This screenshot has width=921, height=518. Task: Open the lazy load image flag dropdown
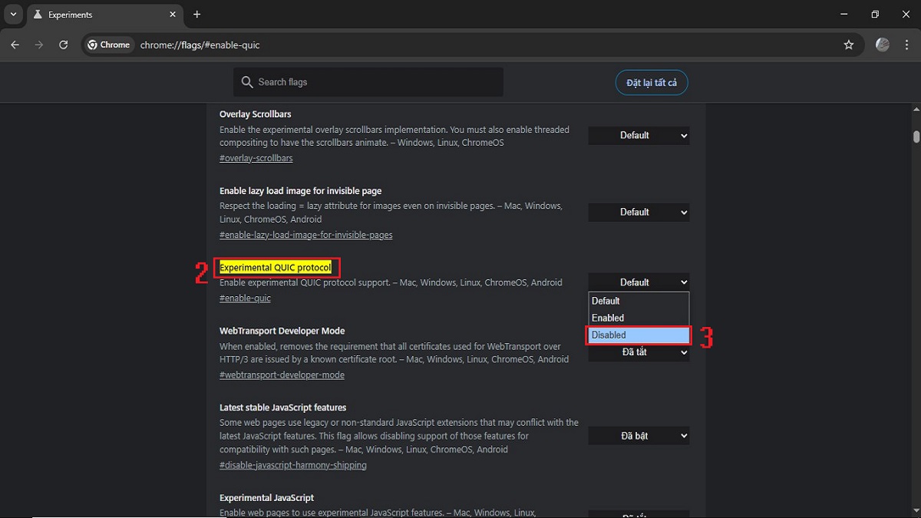pos(639,213)
